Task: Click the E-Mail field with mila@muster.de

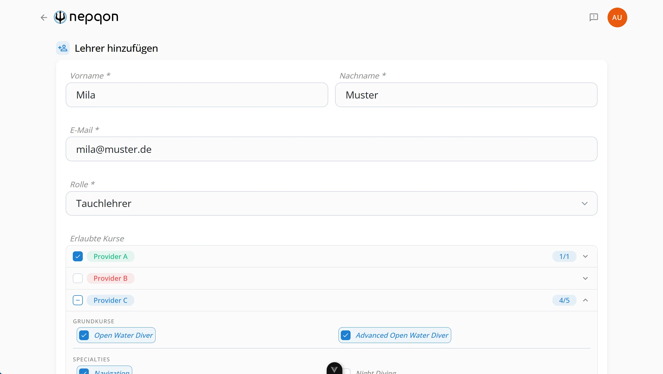Action: (331, 149)
